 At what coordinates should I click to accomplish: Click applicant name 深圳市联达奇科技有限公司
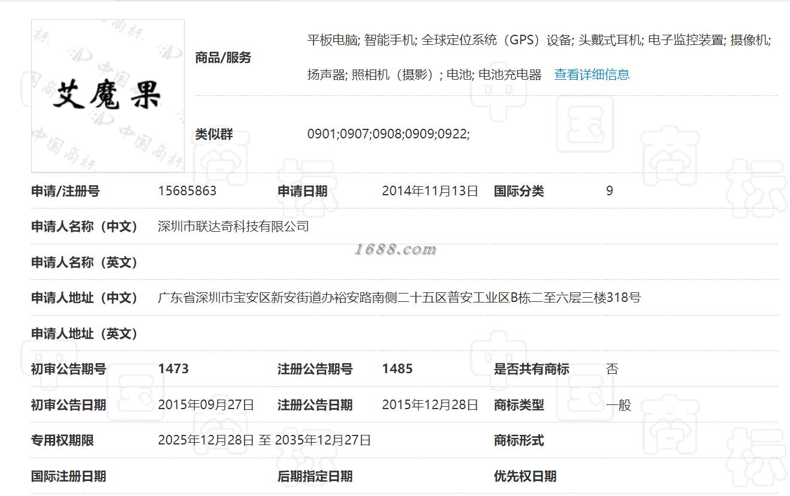point(233,226)
